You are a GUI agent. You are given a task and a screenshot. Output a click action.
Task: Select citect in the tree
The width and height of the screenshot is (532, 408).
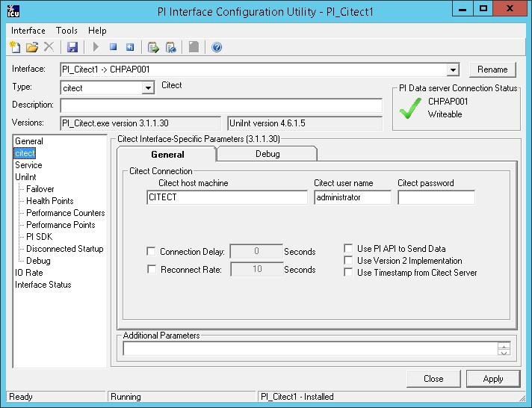(25, 153)
